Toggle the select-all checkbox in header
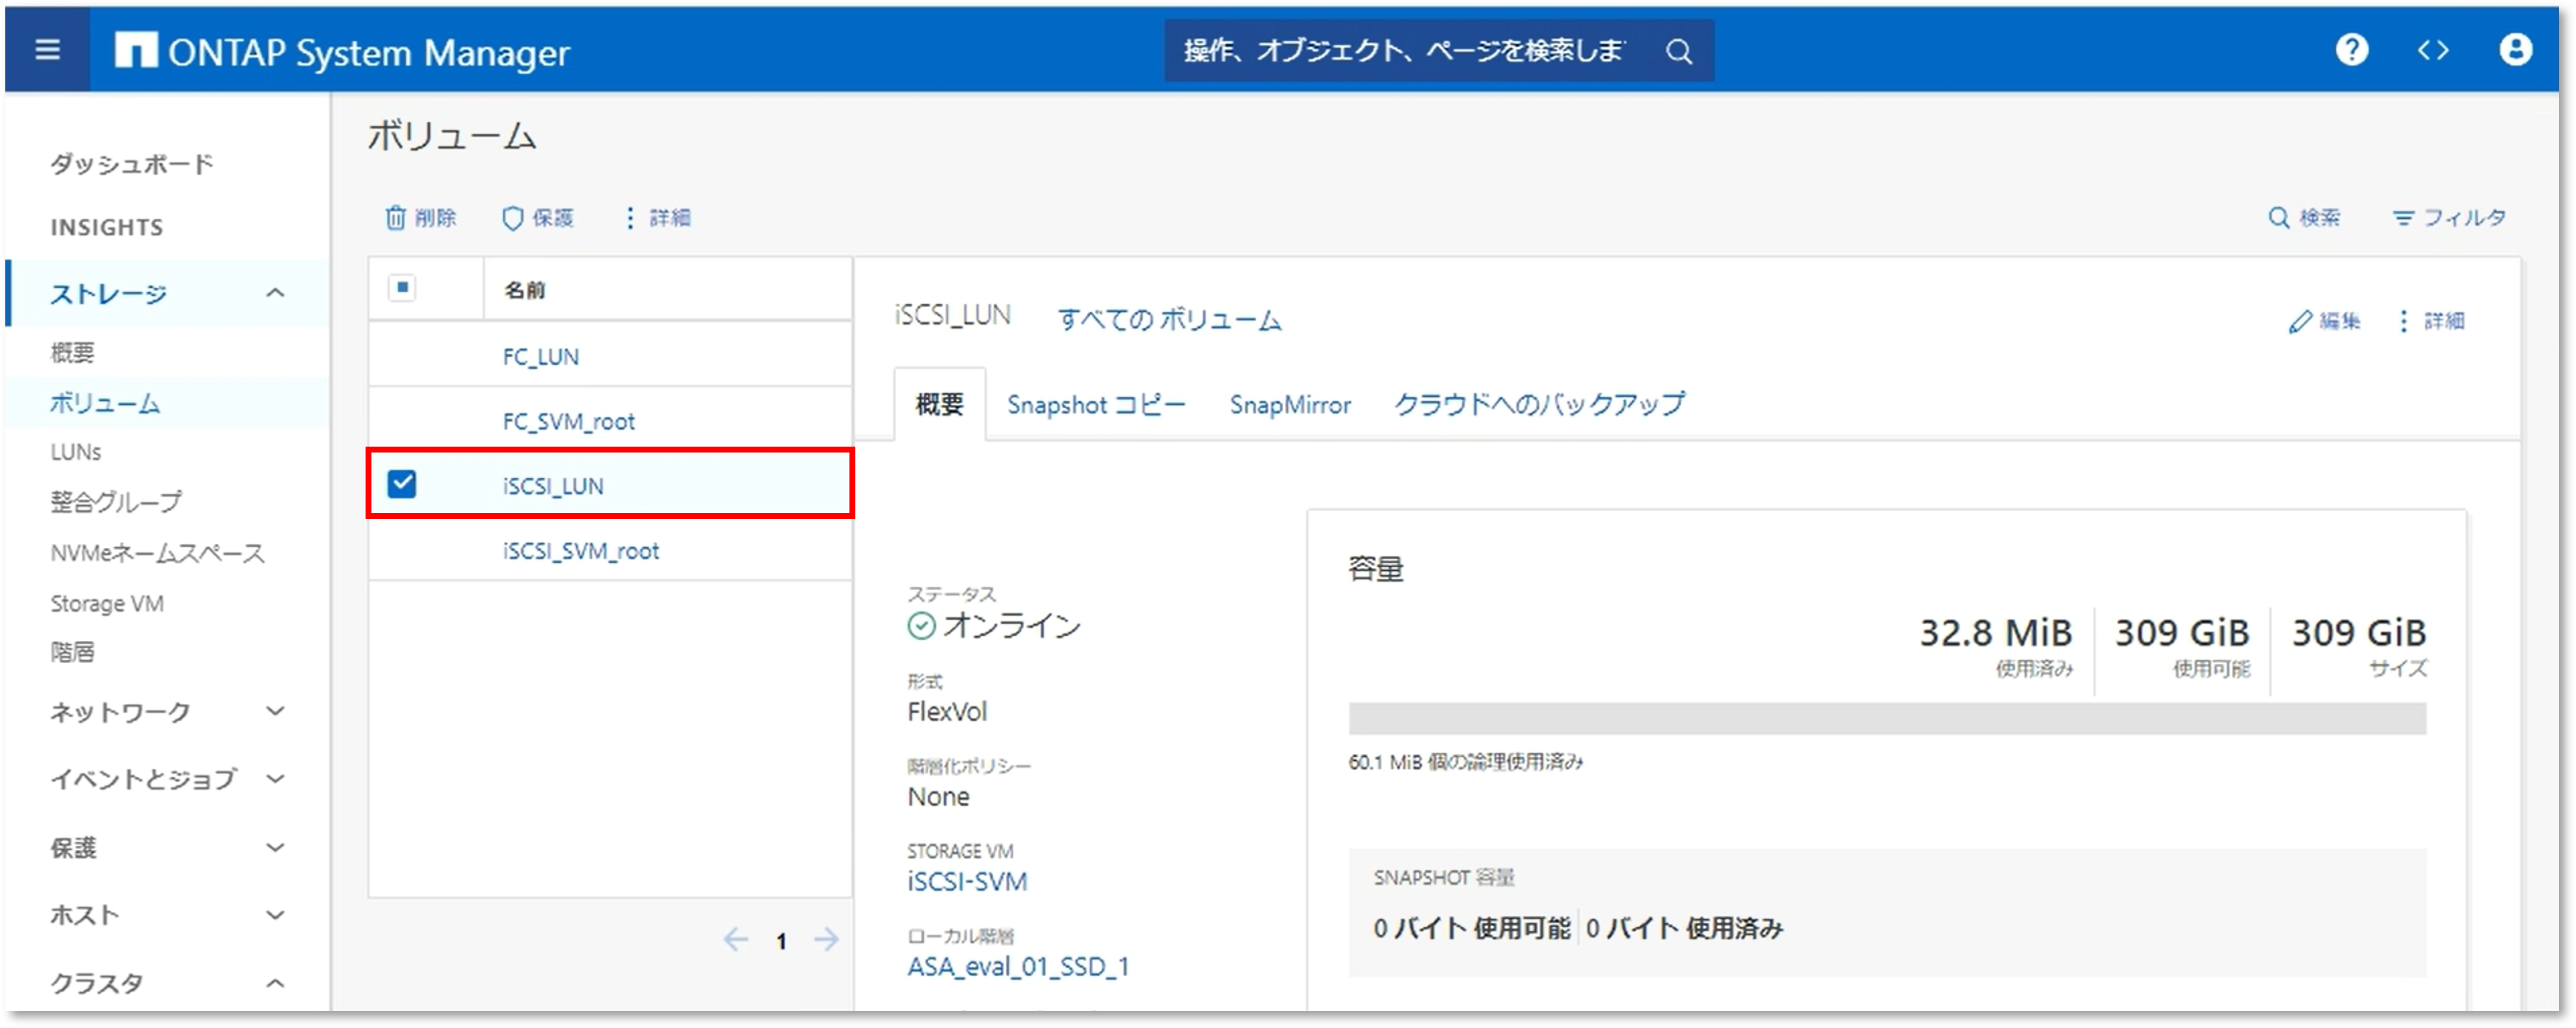The width and height of the screenshot is (2576, 1028). tap(402, 288)
